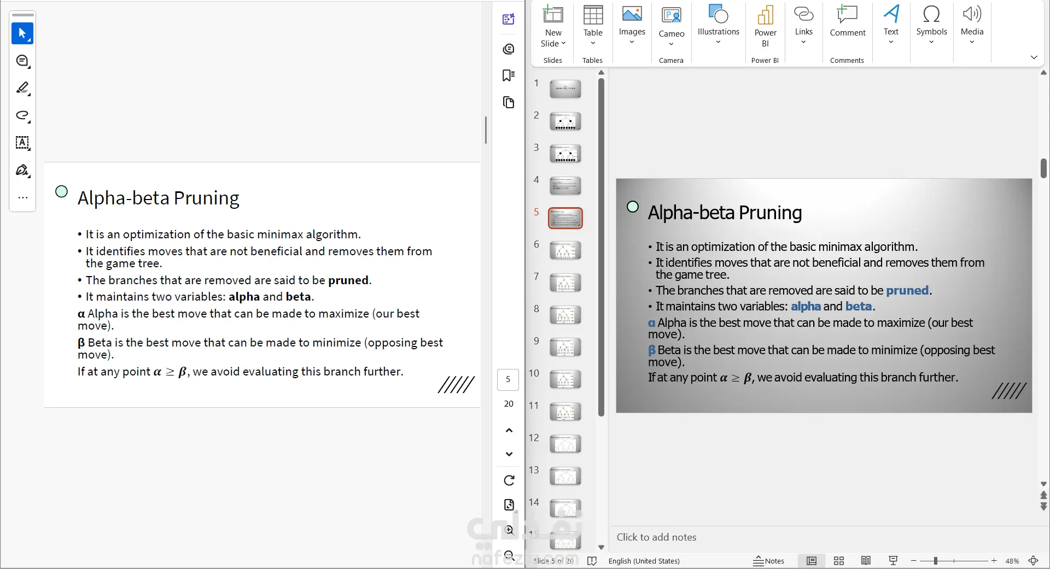Click the 48% zoom level button
The image size is (1050, 569).
[x=1012, y=561]
